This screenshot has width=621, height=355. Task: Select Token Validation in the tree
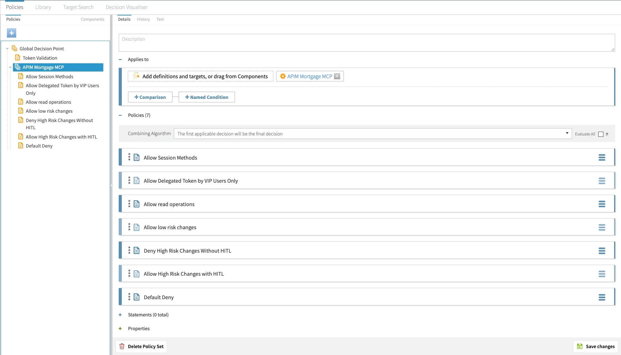click(x=40, y=58)
